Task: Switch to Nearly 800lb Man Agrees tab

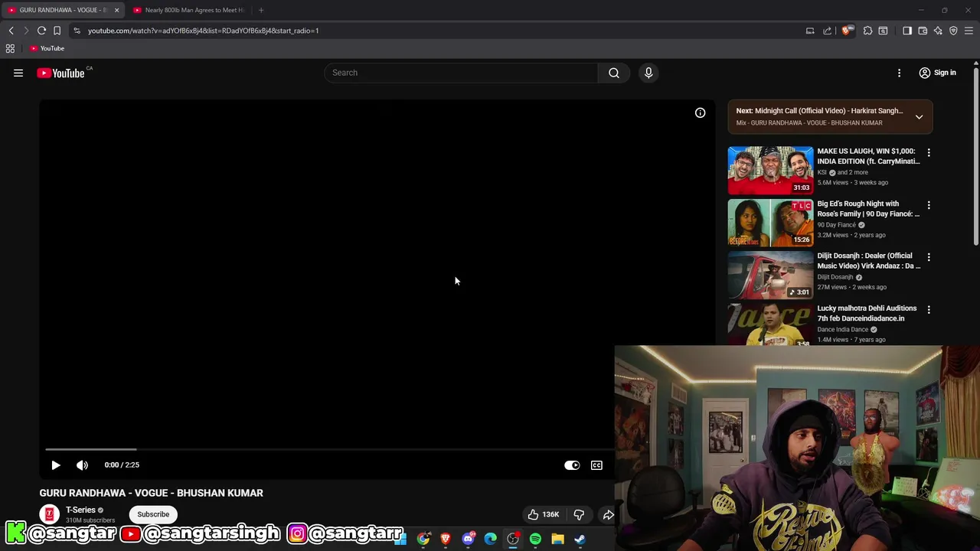Action: click(188, 10)
